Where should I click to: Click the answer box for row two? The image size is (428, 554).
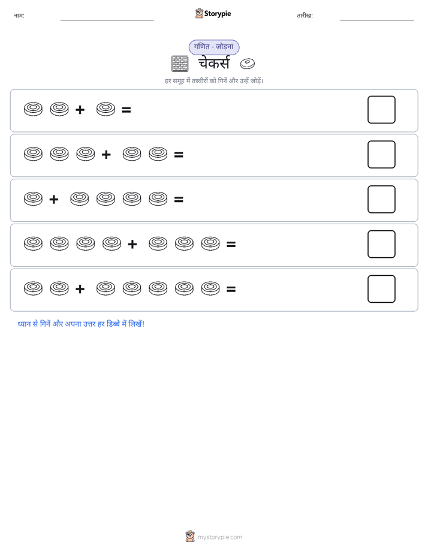tap(381, 155)
